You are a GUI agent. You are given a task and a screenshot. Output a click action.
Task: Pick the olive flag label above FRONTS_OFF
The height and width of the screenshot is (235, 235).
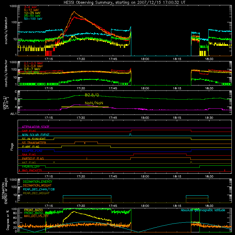(x=29, y=162)
